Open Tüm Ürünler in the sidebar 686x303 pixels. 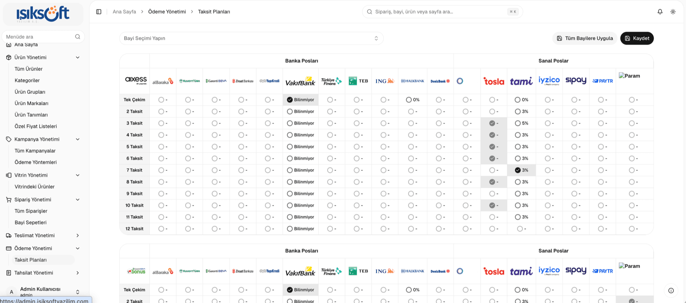(29, 69)
